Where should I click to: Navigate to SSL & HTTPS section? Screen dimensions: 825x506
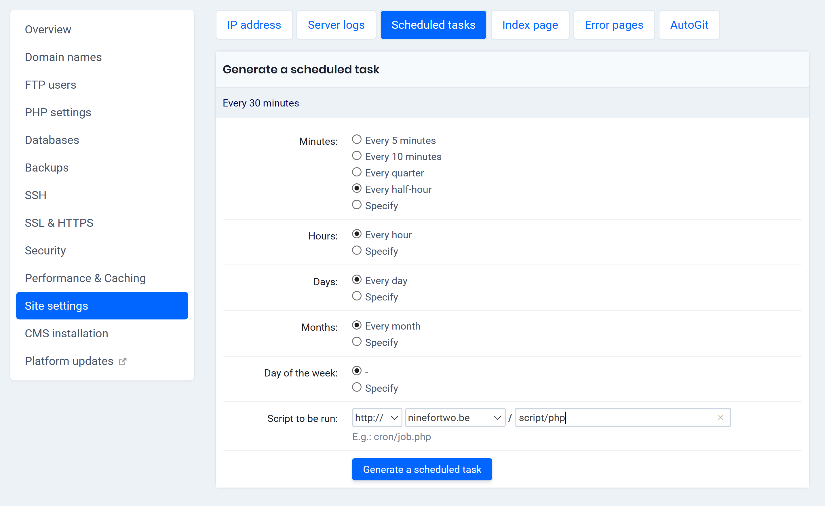click(x=59, y=223)
